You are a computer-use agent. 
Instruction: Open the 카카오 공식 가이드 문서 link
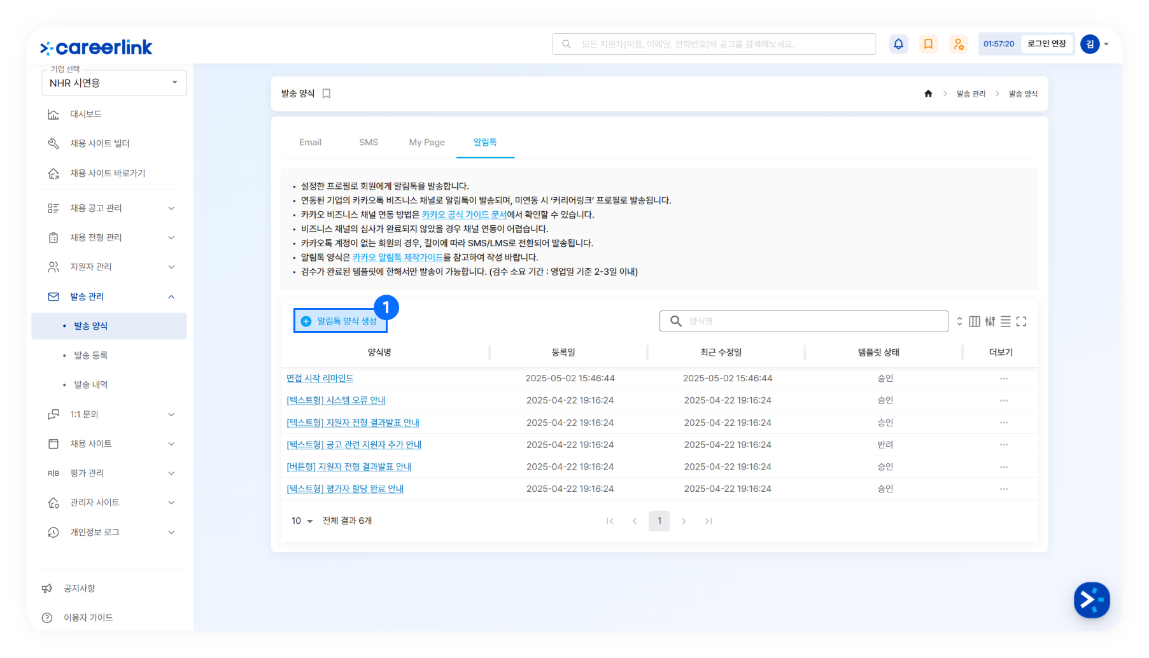click(464, 215)
